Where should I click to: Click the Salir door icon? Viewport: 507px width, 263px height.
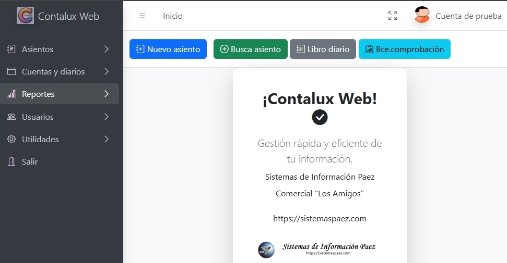pos(11,162)
